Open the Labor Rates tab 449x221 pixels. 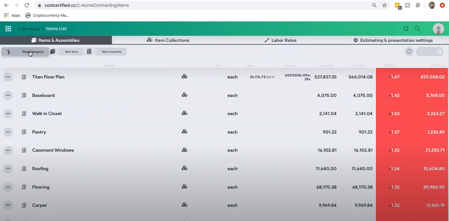point(280,40)
